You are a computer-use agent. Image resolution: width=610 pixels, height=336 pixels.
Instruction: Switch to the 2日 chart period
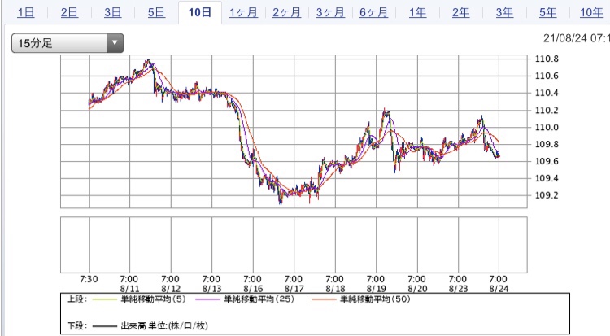[69, 12]
